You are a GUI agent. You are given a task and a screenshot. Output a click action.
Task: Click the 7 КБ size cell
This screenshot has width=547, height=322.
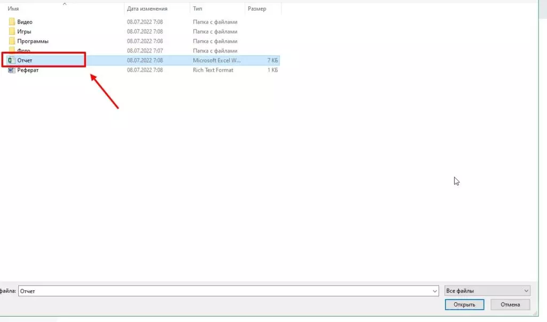click(x=272, y=60)
